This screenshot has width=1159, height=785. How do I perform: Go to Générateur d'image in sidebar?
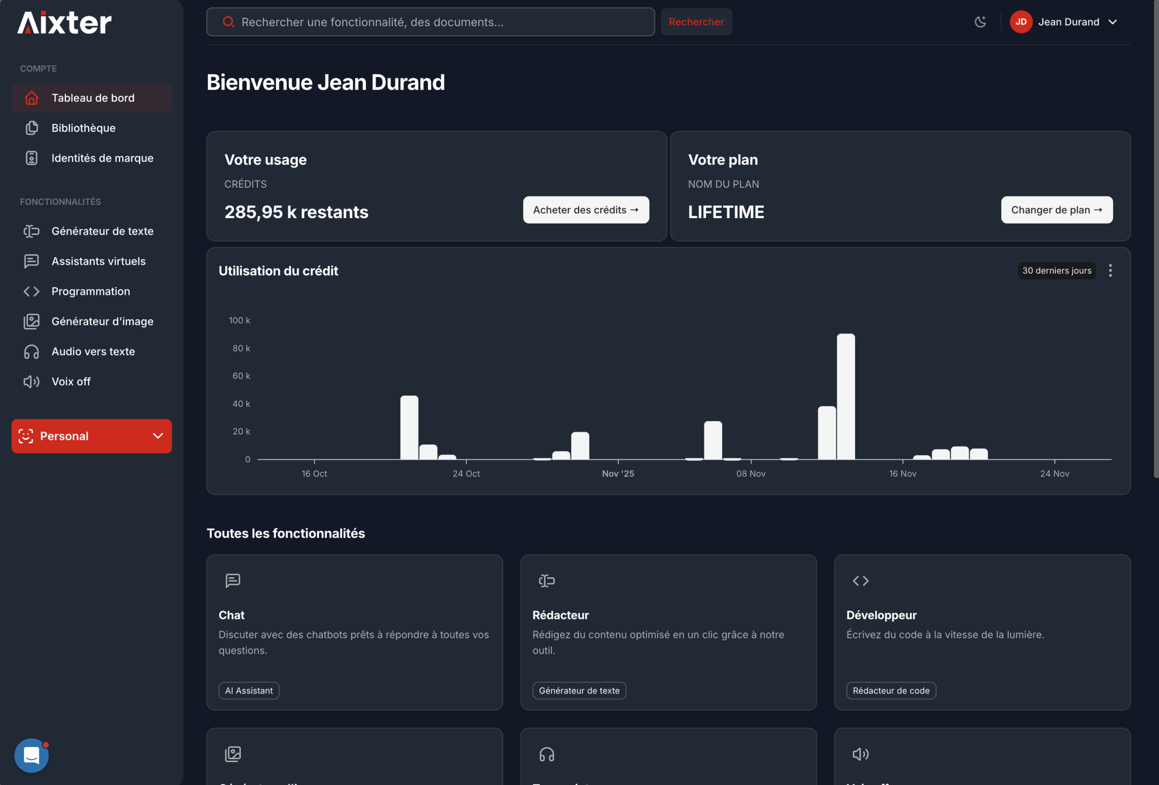coord(102,322)
